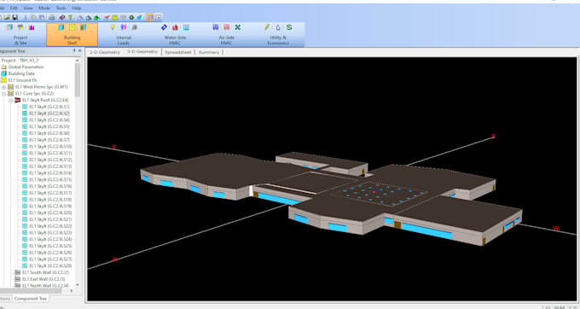Open the Help menu

(77, 8)
